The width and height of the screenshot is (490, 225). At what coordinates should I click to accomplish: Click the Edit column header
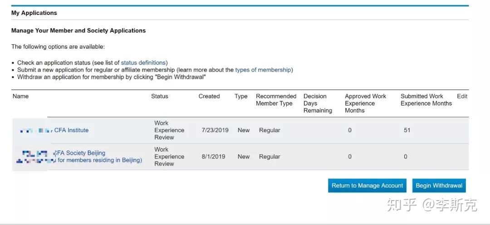[x=462, y=96]
